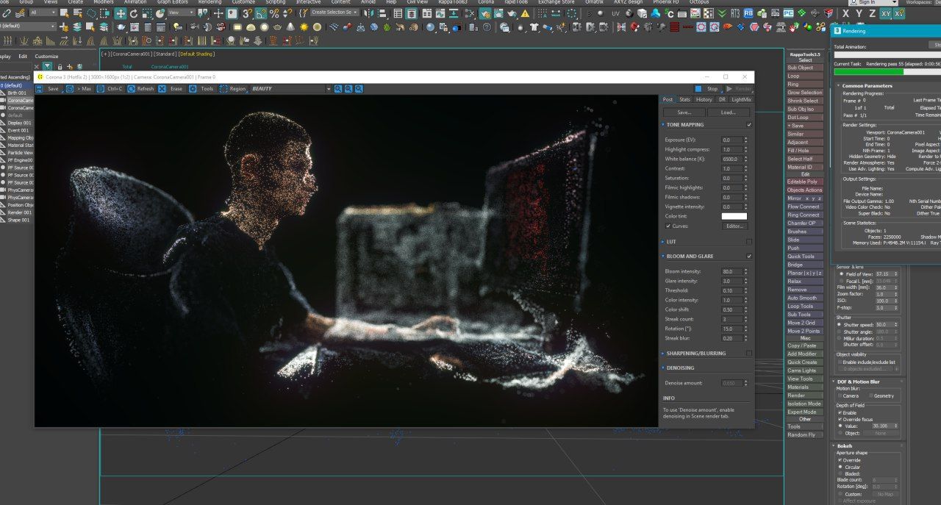This screenshot has width=941, height=505.
Task: Click the curves Editor... button
Action: coord(734,226)
